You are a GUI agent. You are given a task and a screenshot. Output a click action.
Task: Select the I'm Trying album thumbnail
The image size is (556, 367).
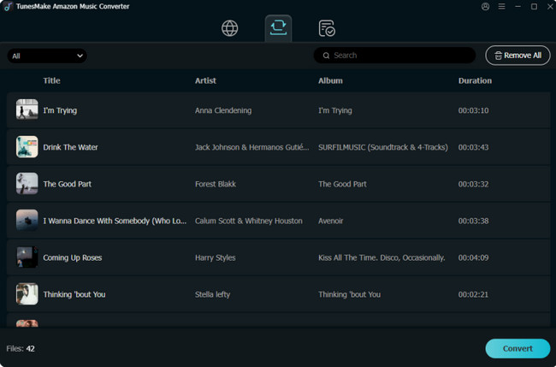(27, 110)
